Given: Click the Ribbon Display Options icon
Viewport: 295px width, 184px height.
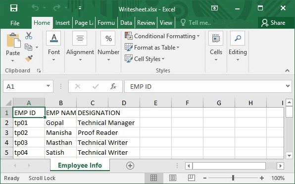Looking at the screenshot, I should pyautogui.click(x=214, y=8).
